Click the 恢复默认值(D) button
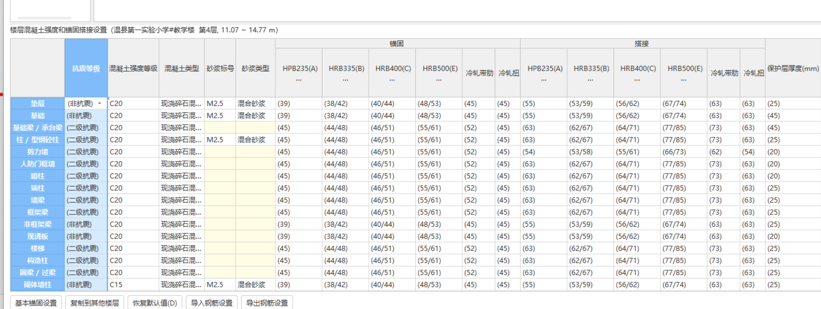Screen dimensions: 821x309 155,303
